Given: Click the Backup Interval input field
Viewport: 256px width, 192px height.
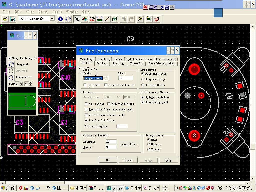Looking at the screenshot, I should [x=111, y=142].
